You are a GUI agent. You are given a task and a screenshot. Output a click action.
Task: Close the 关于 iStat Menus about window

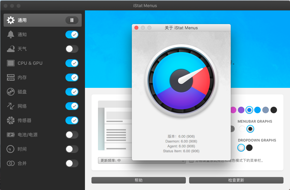pos(136,28)
